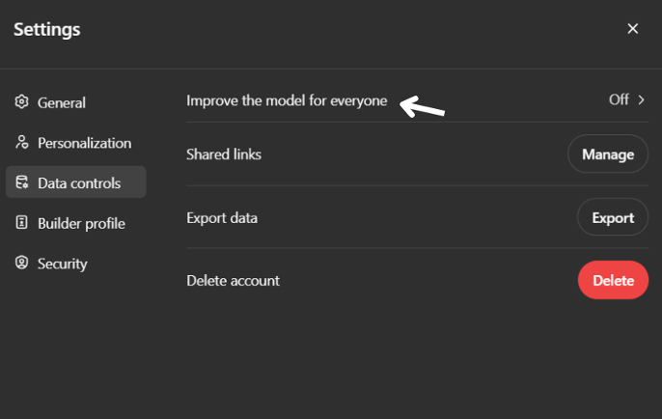The image size is (662, 419).
Task: Open the General settings tab text
Action: pyautogui.click(x=62, y=102)
